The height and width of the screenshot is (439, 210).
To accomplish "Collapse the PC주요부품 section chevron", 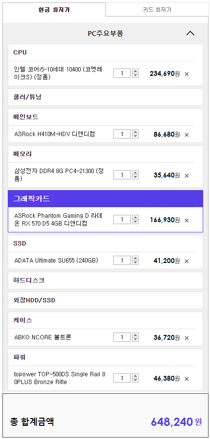I will pos(191,34).
